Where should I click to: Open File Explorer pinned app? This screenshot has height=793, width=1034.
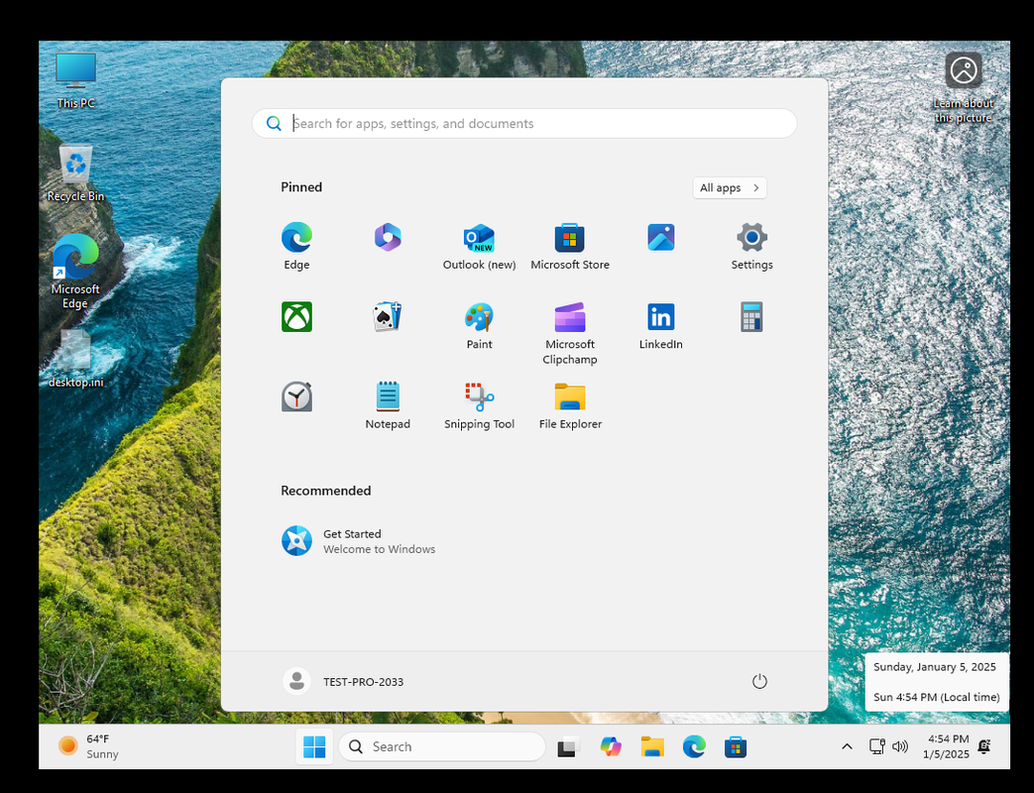coord(570,406)
